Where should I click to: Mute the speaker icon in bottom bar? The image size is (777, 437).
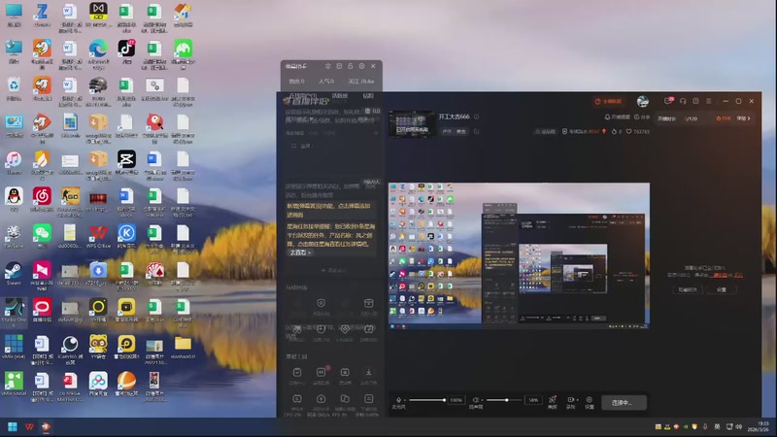pyautogui.click(x=475, y=399)
